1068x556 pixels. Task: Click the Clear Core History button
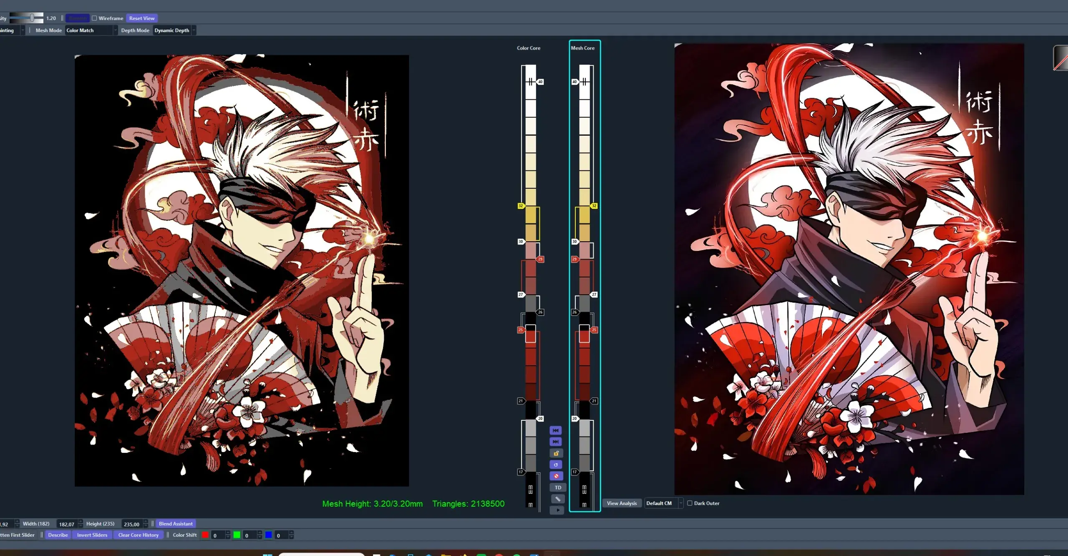click(x=139, y=535)
